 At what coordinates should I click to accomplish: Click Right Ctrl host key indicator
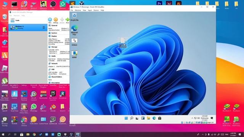210,123
